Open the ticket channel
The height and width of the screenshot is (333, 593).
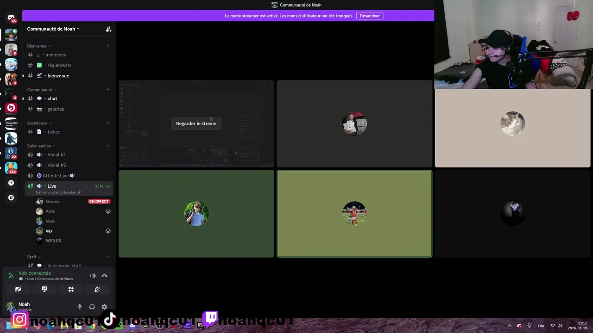pos(69,132)
